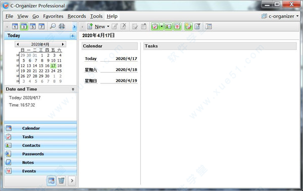The width and height of the screenshot is (303, 191).
Task: Open the Notes section
Action: pos(40,162)
